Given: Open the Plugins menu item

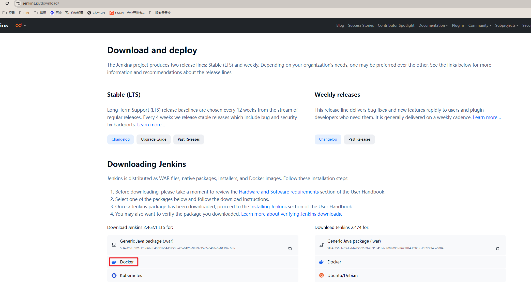Looking at the screenshot, I should (458, 25).
